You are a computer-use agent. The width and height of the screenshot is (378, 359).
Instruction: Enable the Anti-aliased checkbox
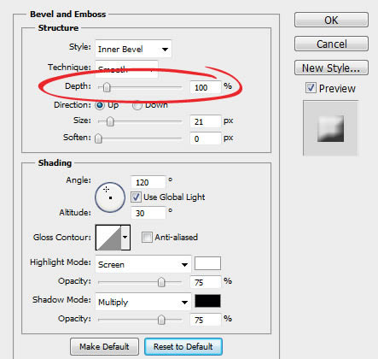pyautogui.click(x=147, y=237)
